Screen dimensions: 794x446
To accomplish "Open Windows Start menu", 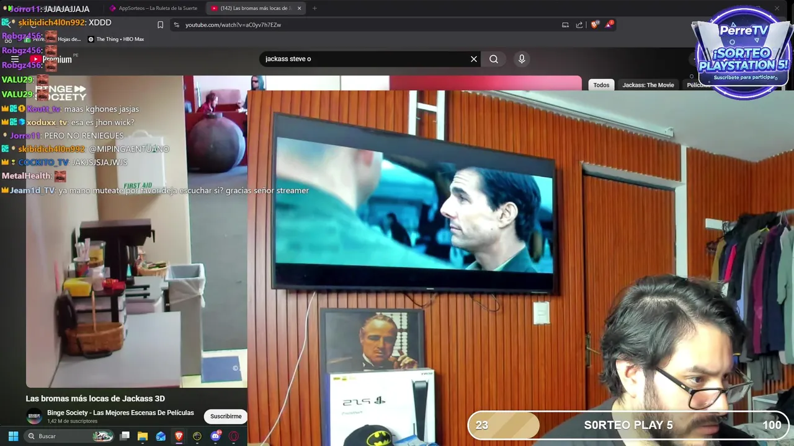I will [x=13, y=436].
